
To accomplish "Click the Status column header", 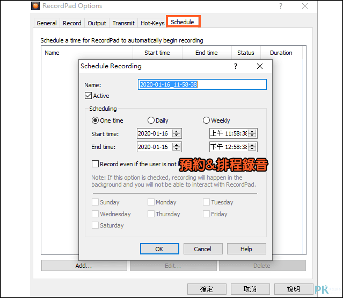I will pyautogui.click(x=246, y=53).
